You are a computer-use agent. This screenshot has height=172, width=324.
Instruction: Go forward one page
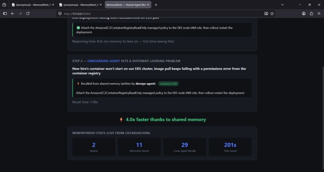(x=20, y=14)
